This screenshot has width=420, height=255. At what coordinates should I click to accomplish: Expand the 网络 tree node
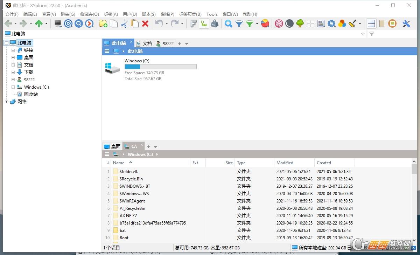coord(6,102)
